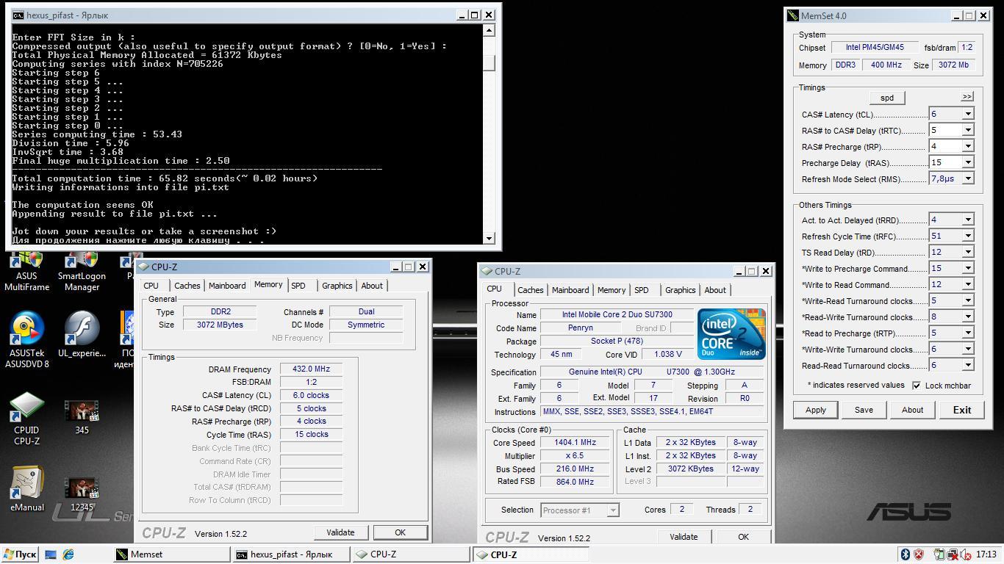Open About tab in CPU-Z Memory window

pos(372,286)
